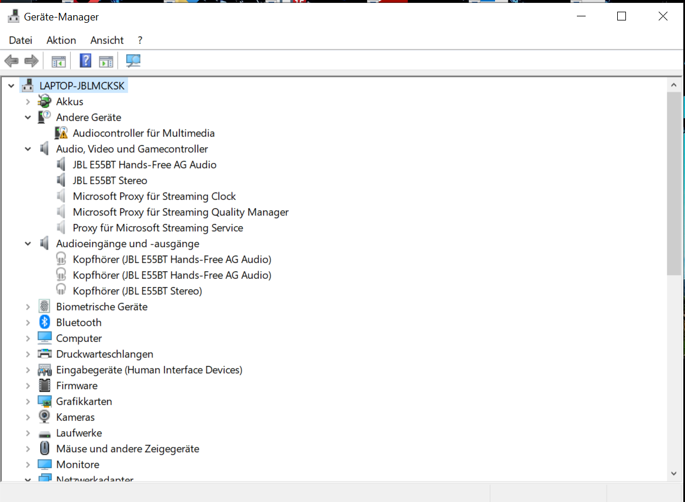Click the Back arrow toolbar icon

click(x=11, y=61)
